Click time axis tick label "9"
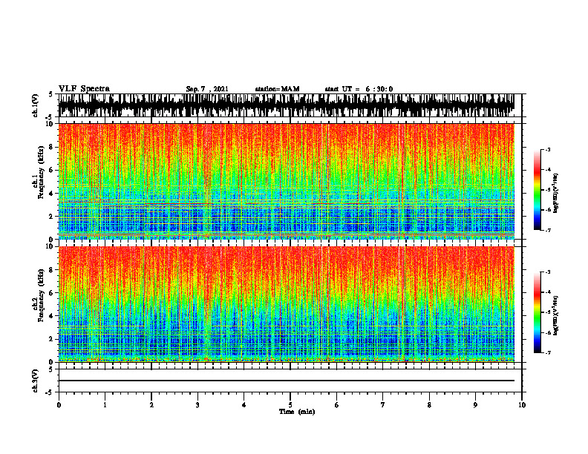 [475, 405]
